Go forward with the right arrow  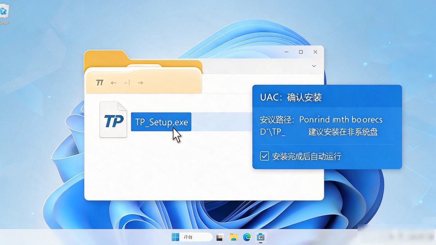point(140,83)
